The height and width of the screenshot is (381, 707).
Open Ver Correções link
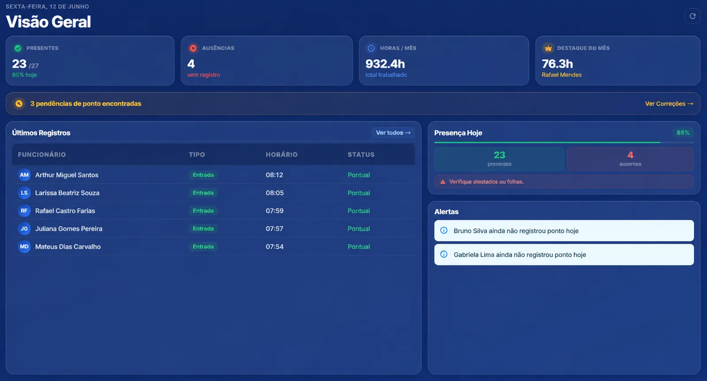point(669,104)
